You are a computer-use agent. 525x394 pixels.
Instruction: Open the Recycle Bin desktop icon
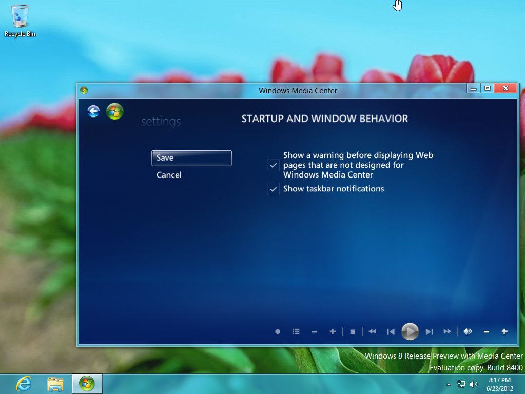click(x=20, y=21)
